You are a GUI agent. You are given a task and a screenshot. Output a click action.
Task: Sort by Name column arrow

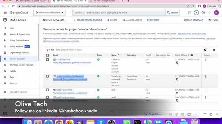click(x=119, y=55)
